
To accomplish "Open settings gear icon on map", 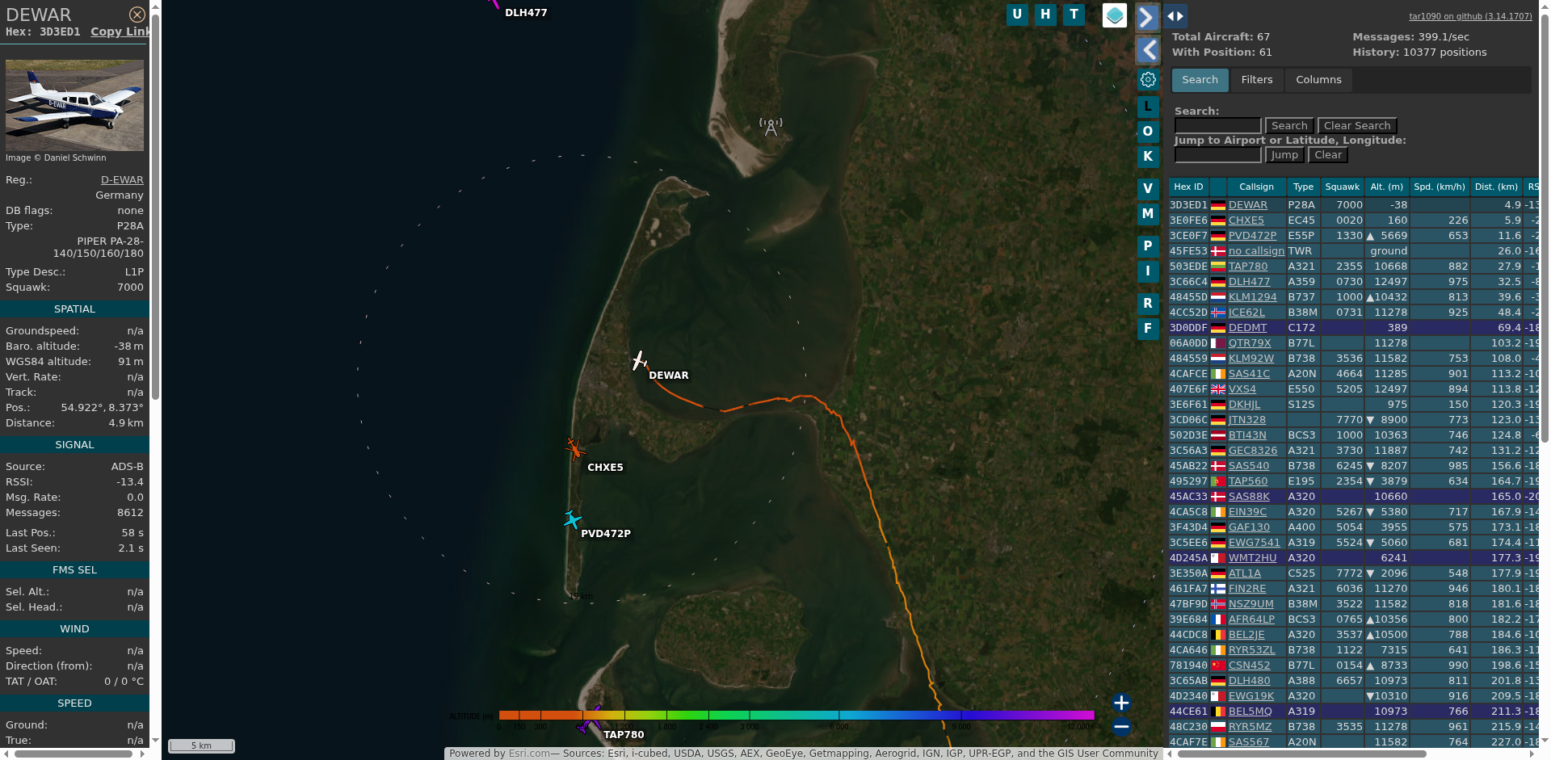I will pos(1148,79).
